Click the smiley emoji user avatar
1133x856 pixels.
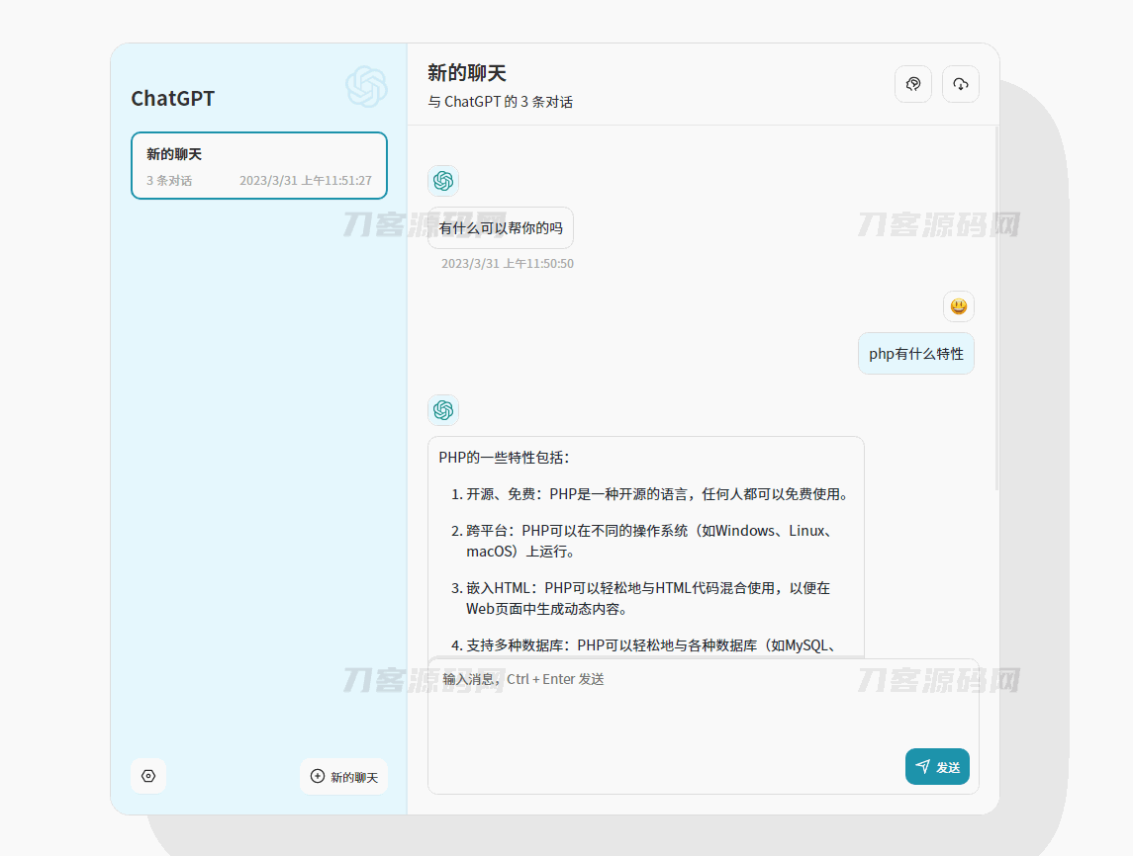(958, 306)
